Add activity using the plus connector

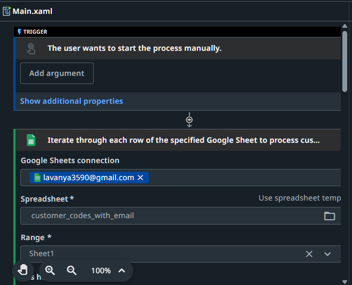point(189,120)
